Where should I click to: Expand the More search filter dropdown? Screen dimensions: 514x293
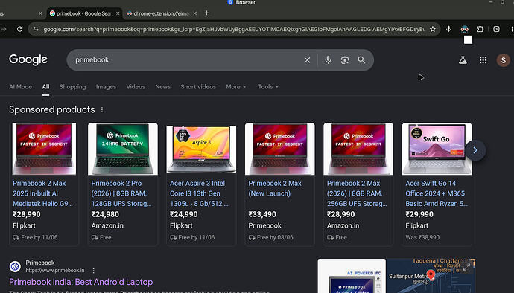click(x=235, y=87)
